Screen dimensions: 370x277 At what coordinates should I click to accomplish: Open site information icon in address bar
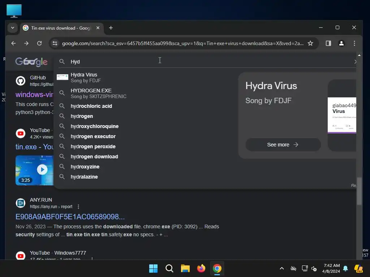click(55, 43)
